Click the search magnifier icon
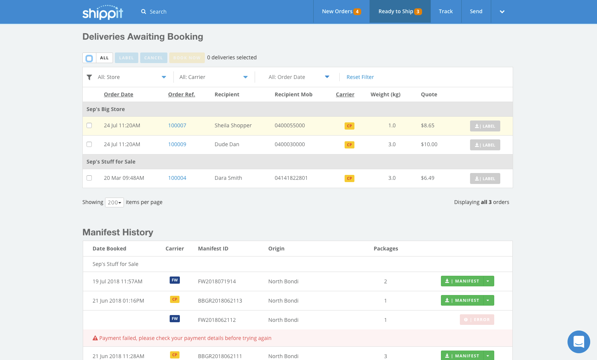597x360 pixels. pos(144,12)
